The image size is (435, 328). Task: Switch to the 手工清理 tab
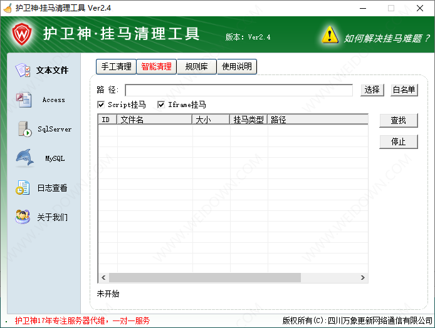click(x=116, y=66)
